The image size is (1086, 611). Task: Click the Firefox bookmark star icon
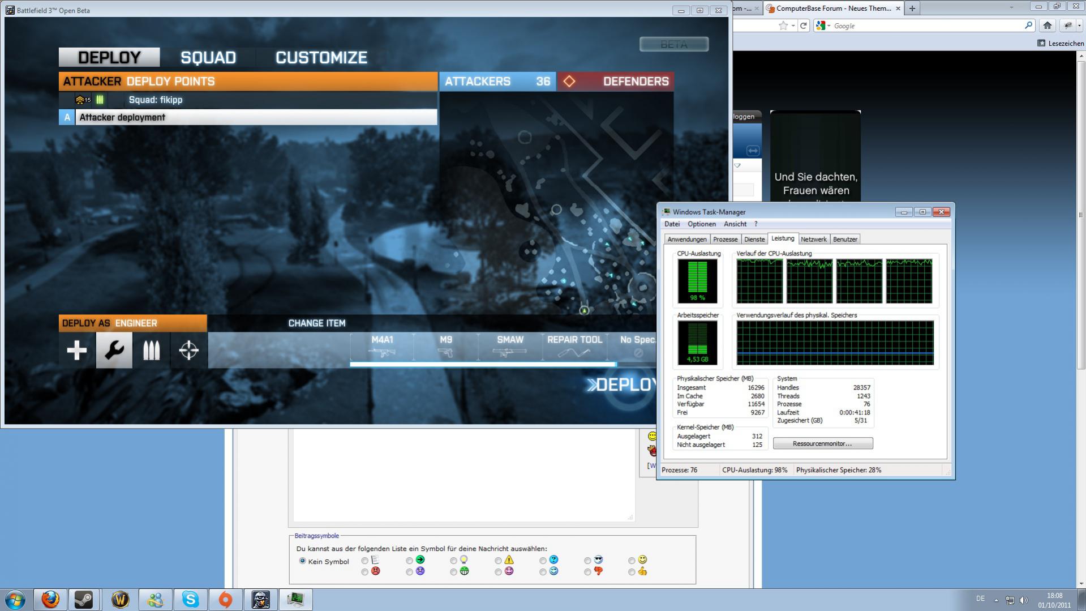783,25
